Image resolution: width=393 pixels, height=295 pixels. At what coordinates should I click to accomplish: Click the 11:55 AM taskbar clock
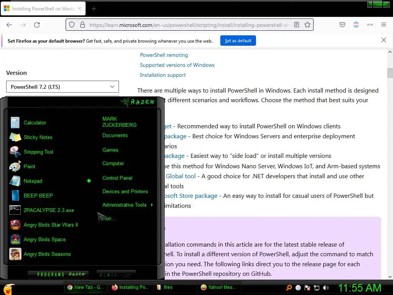(x=360, y=288)
